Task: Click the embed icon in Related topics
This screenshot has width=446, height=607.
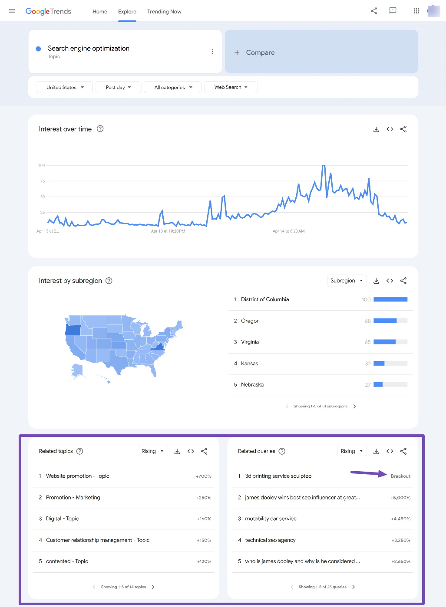Action: (x=191, y=451)
